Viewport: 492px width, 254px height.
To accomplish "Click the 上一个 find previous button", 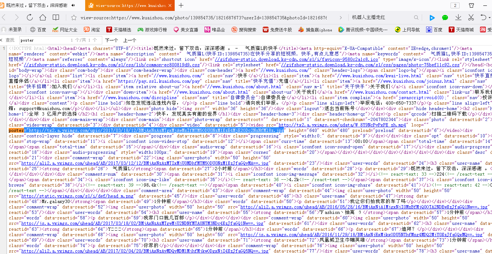I will pos(130,40).
